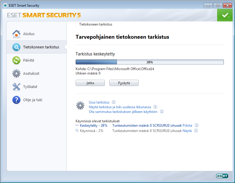Click the Piilota link for paused scan

click(x=187, y=126)
